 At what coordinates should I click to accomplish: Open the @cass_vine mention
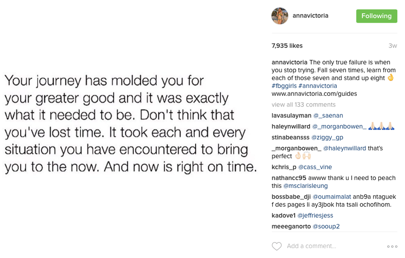click(315, 167)
